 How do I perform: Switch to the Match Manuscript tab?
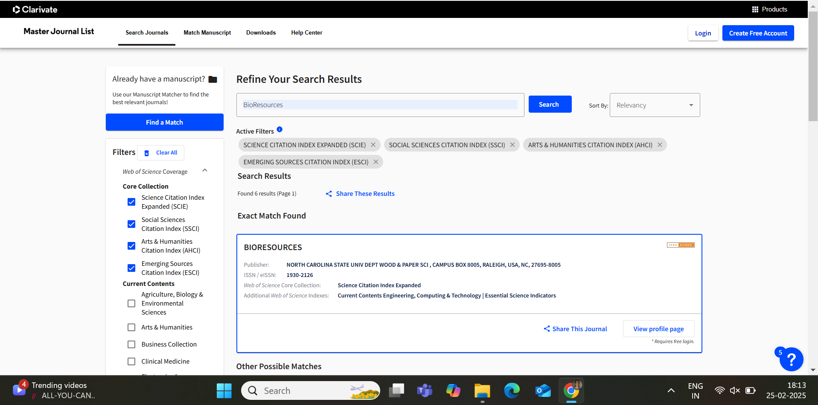click(207, 33)
